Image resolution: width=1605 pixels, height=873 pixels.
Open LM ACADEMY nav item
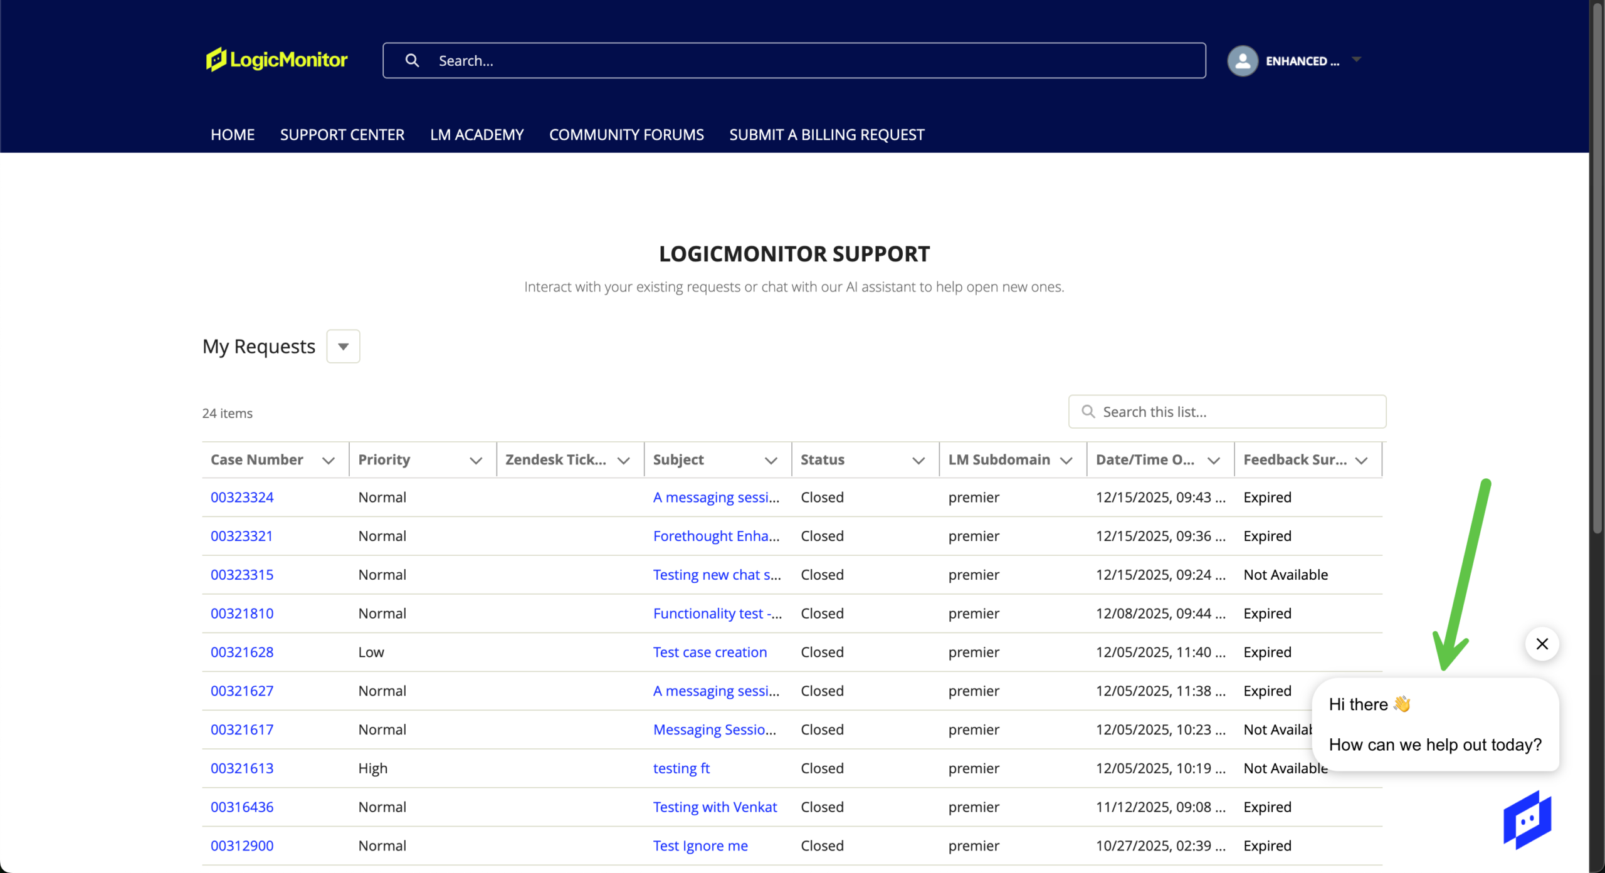point(477,134)
